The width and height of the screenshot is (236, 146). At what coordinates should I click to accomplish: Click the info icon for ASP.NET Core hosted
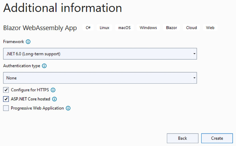[54, 99]
